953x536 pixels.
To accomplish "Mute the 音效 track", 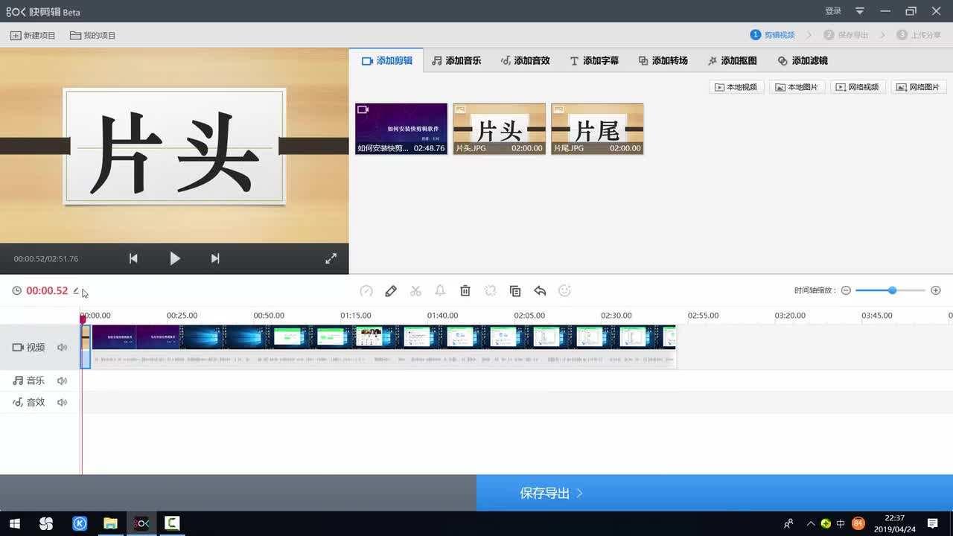I will [x=63, y=402].
